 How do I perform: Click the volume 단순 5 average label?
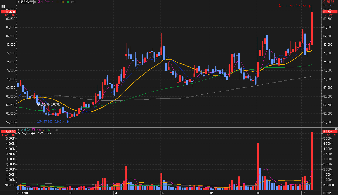click(36, 130)
